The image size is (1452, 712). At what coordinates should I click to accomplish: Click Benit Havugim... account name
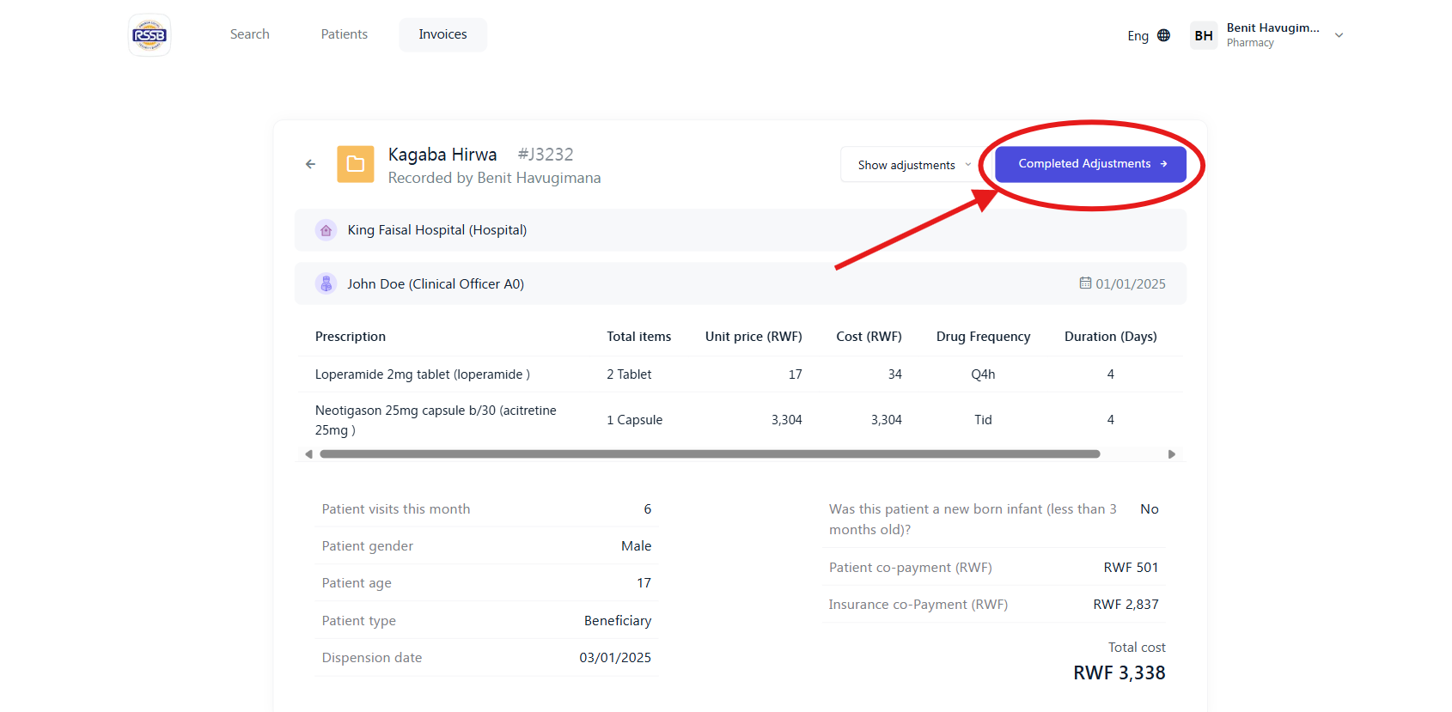point(1272,27)
